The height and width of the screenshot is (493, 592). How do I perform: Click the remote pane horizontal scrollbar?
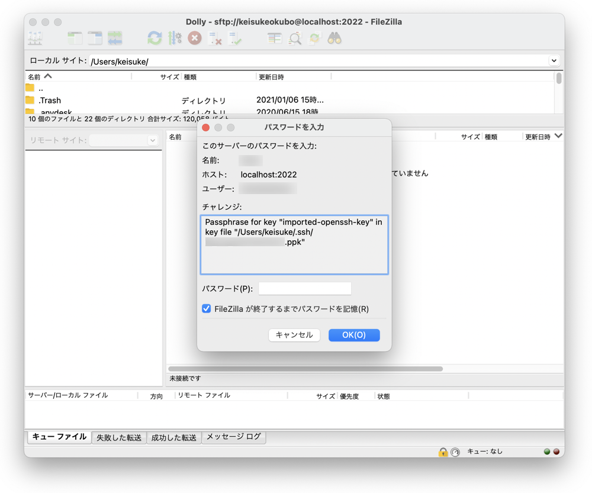pyautogui.click(x=305, y=369)
